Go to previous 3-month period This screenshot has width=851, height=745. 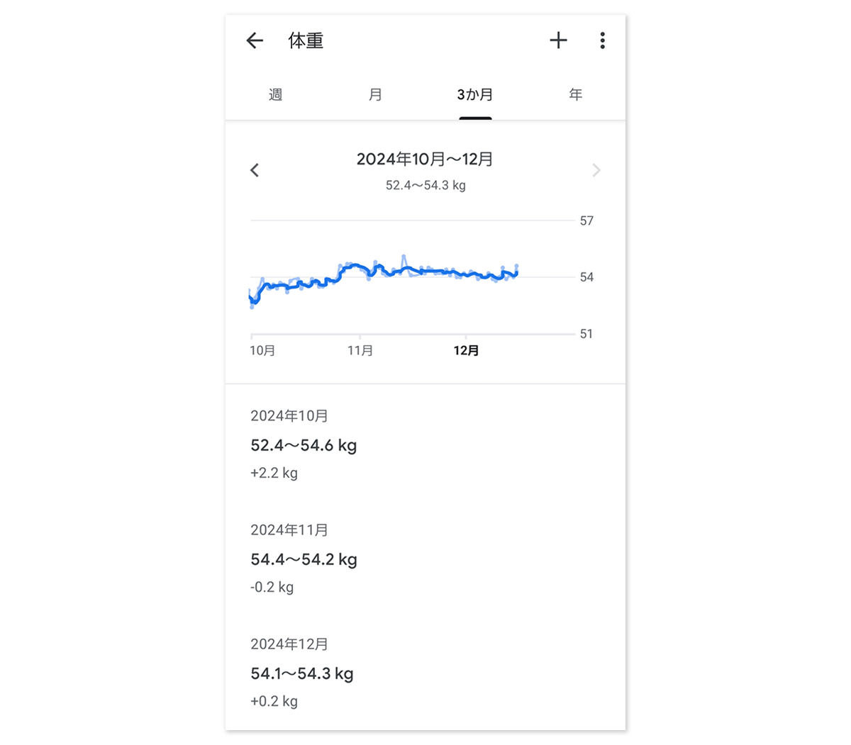click(255, 170)
